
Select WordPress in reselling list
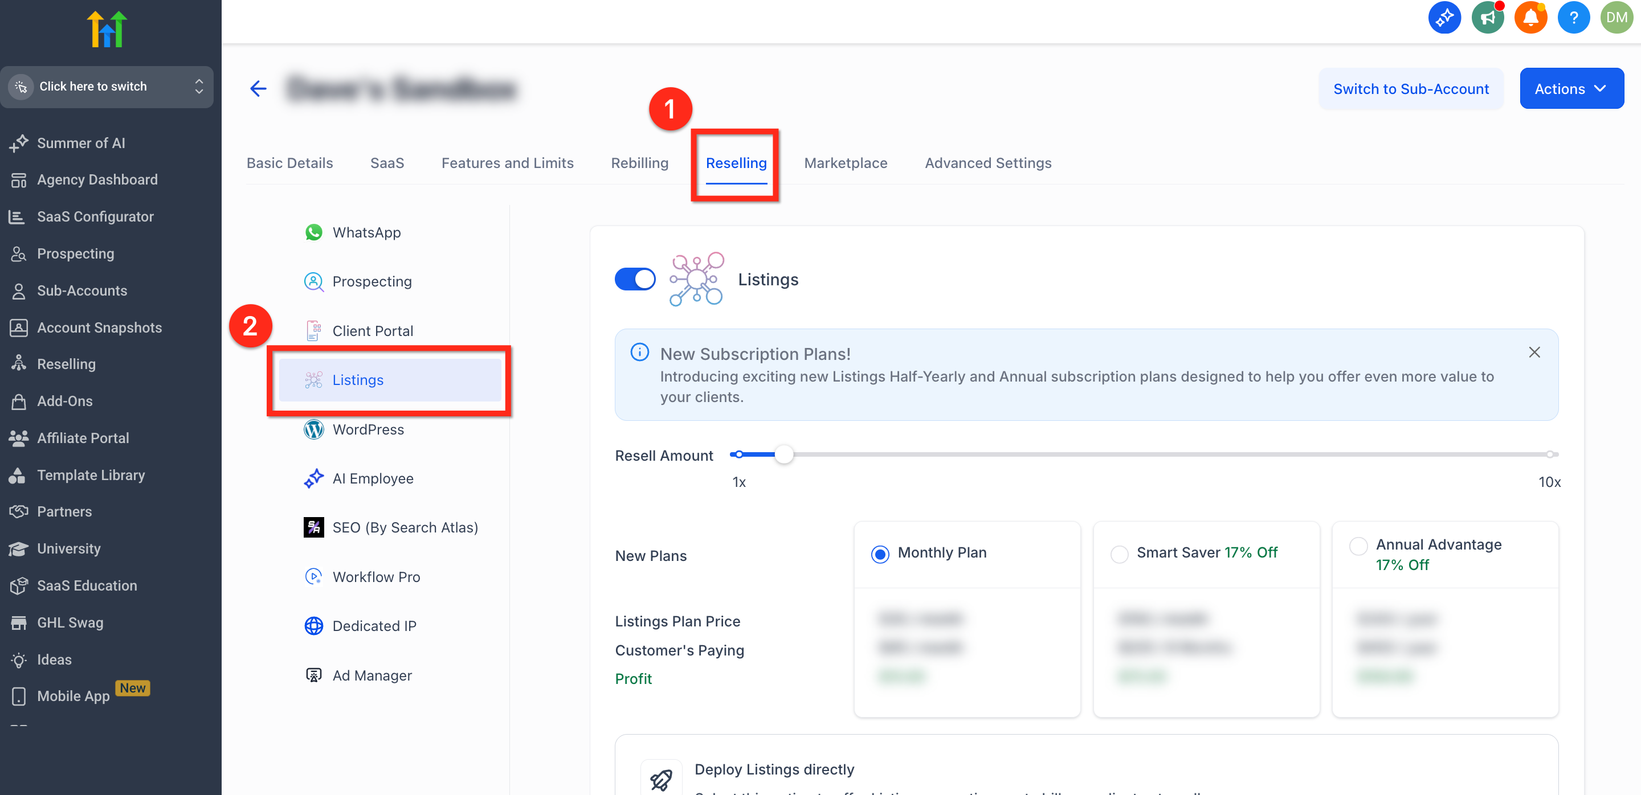click(x=368, y=429)
